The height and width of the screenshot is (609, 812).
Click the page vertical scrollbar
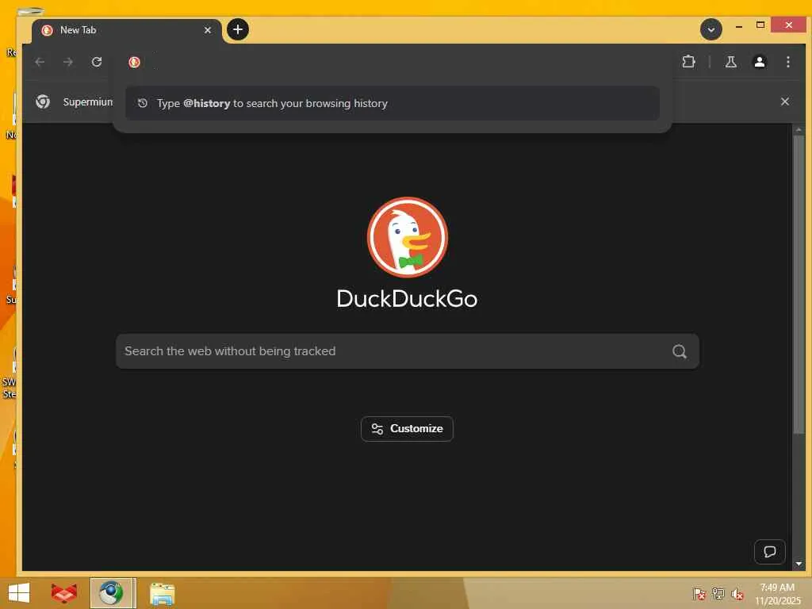tap(799, 285)
